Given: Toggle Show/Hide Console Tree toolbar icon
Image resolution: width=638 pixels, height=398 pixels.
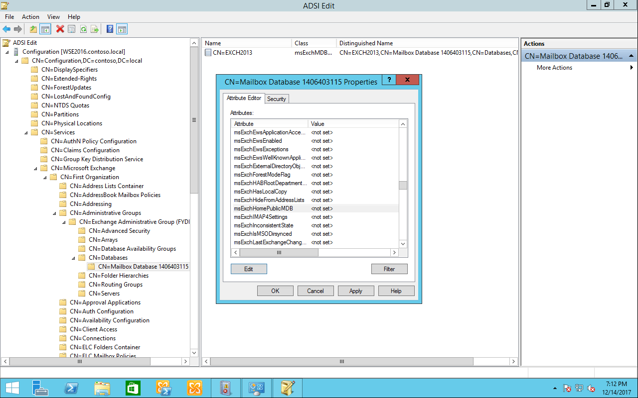Looking at the screenshot, I should (45, 29).
